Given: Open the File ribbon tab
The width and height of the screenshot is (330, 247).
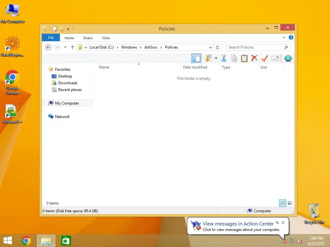Looking at the screenshot, I should click(51, 38).
